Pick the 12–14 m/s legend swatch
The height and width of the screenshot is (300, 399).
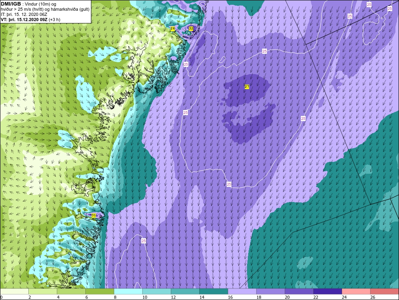(x=185, y=291)
